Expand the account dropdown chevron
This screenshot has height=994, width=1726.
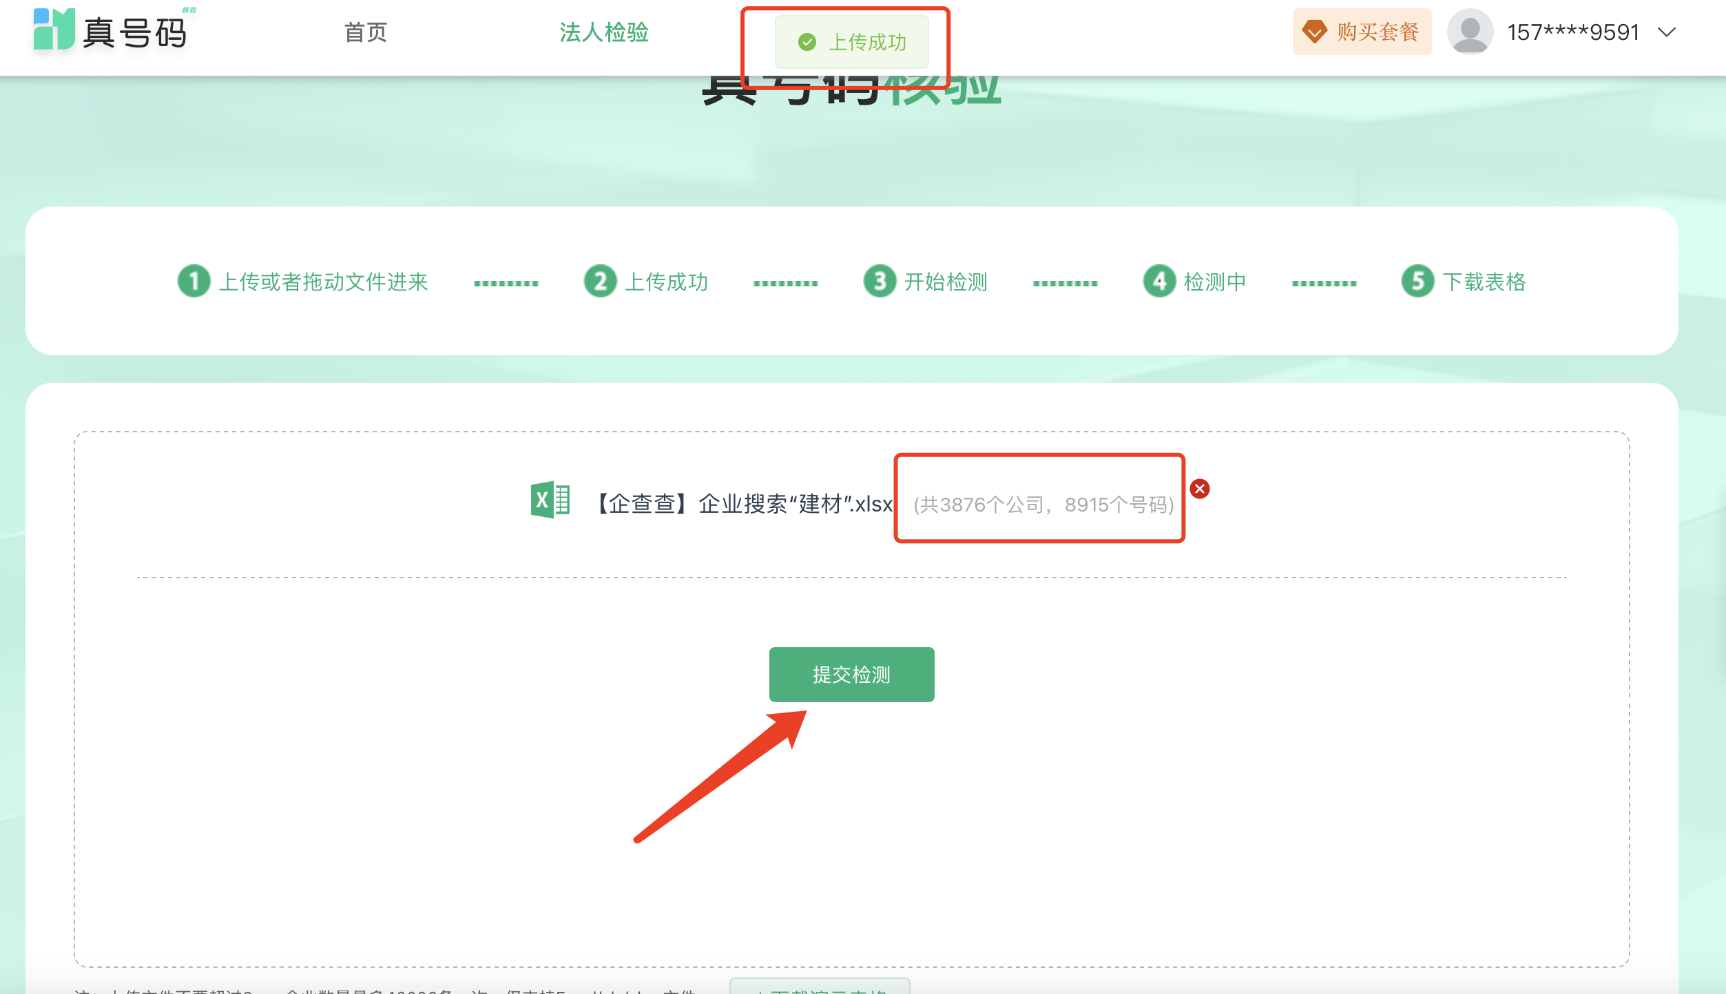click(x=1667, y=32)
